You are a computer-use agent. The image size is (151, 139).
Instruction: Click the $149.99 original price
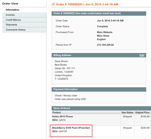tap(145, 117)
